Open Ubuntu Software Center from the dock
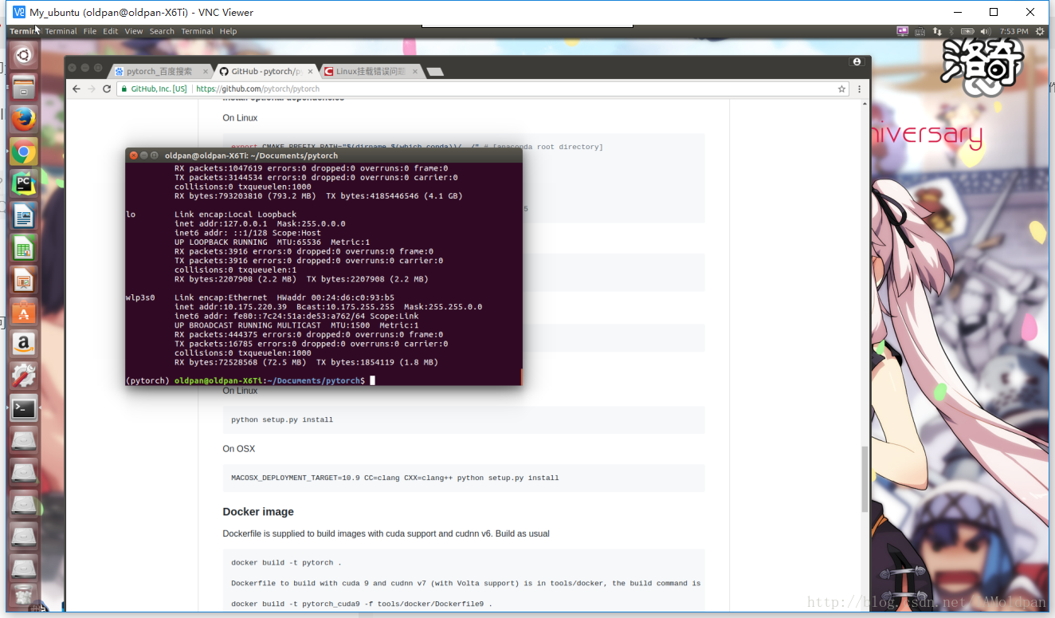Screen dimensions: 1055x618 pyautogui.click(x=23, y=312)
